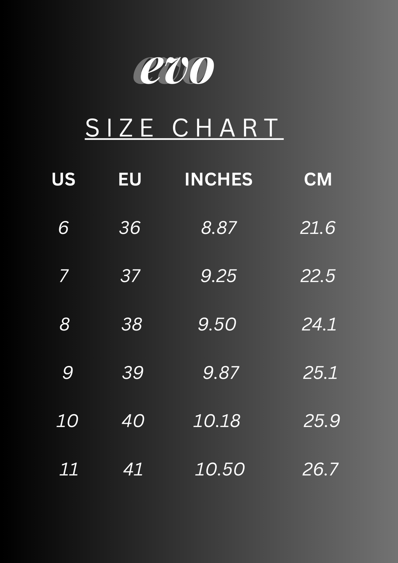Click the 25.1 cm value
The height and width of the screenshot is (563, 398).
point(320,373)
